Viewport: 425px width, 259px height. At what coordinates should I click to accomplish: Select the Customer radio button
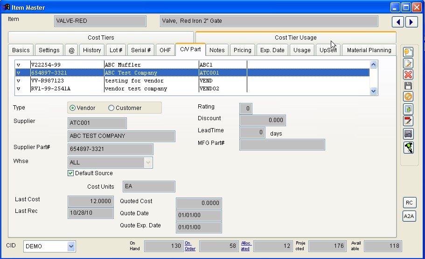tap(111, 108)
